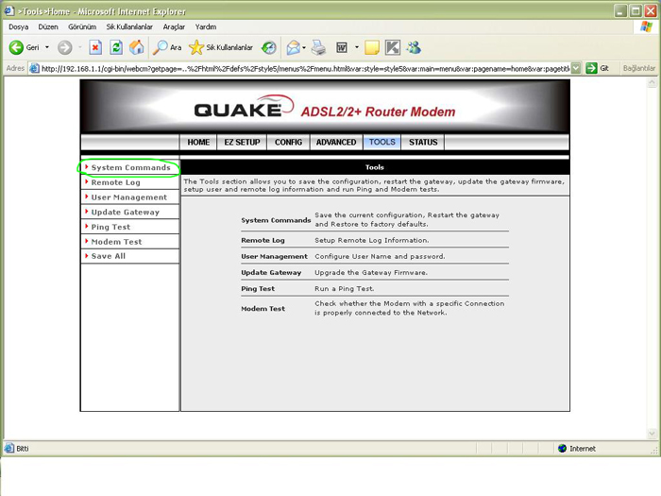Viewport: 661px width, 496px height.
Task: Switch to the EZ SETUP tab
Action: (242, 142)
